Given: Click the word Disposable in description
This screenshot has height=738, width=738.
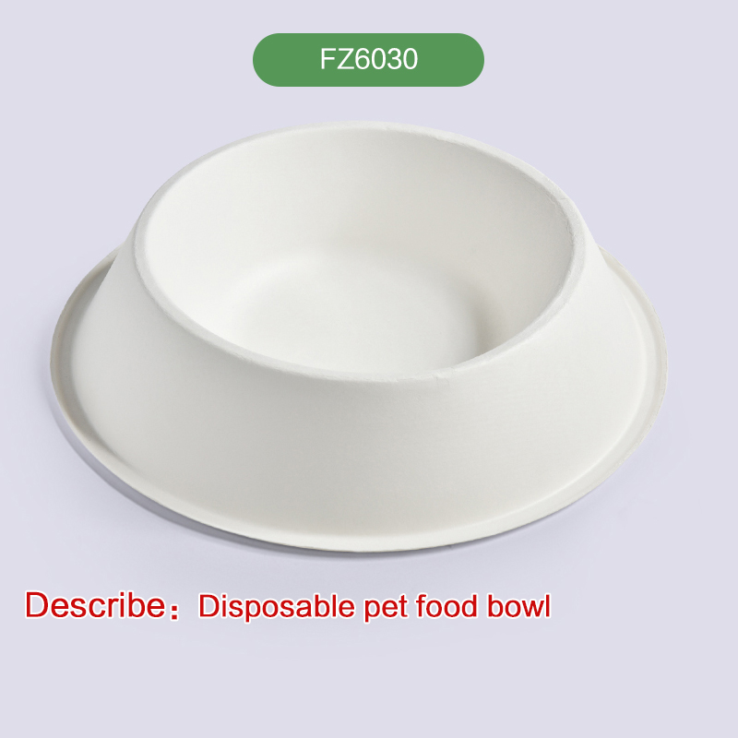Looking at the screenshot, I should pyautogui.click(x=276, y=607).
